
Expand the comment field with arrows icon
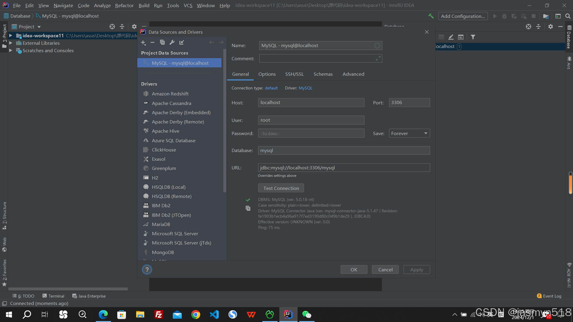coord(378,59)
